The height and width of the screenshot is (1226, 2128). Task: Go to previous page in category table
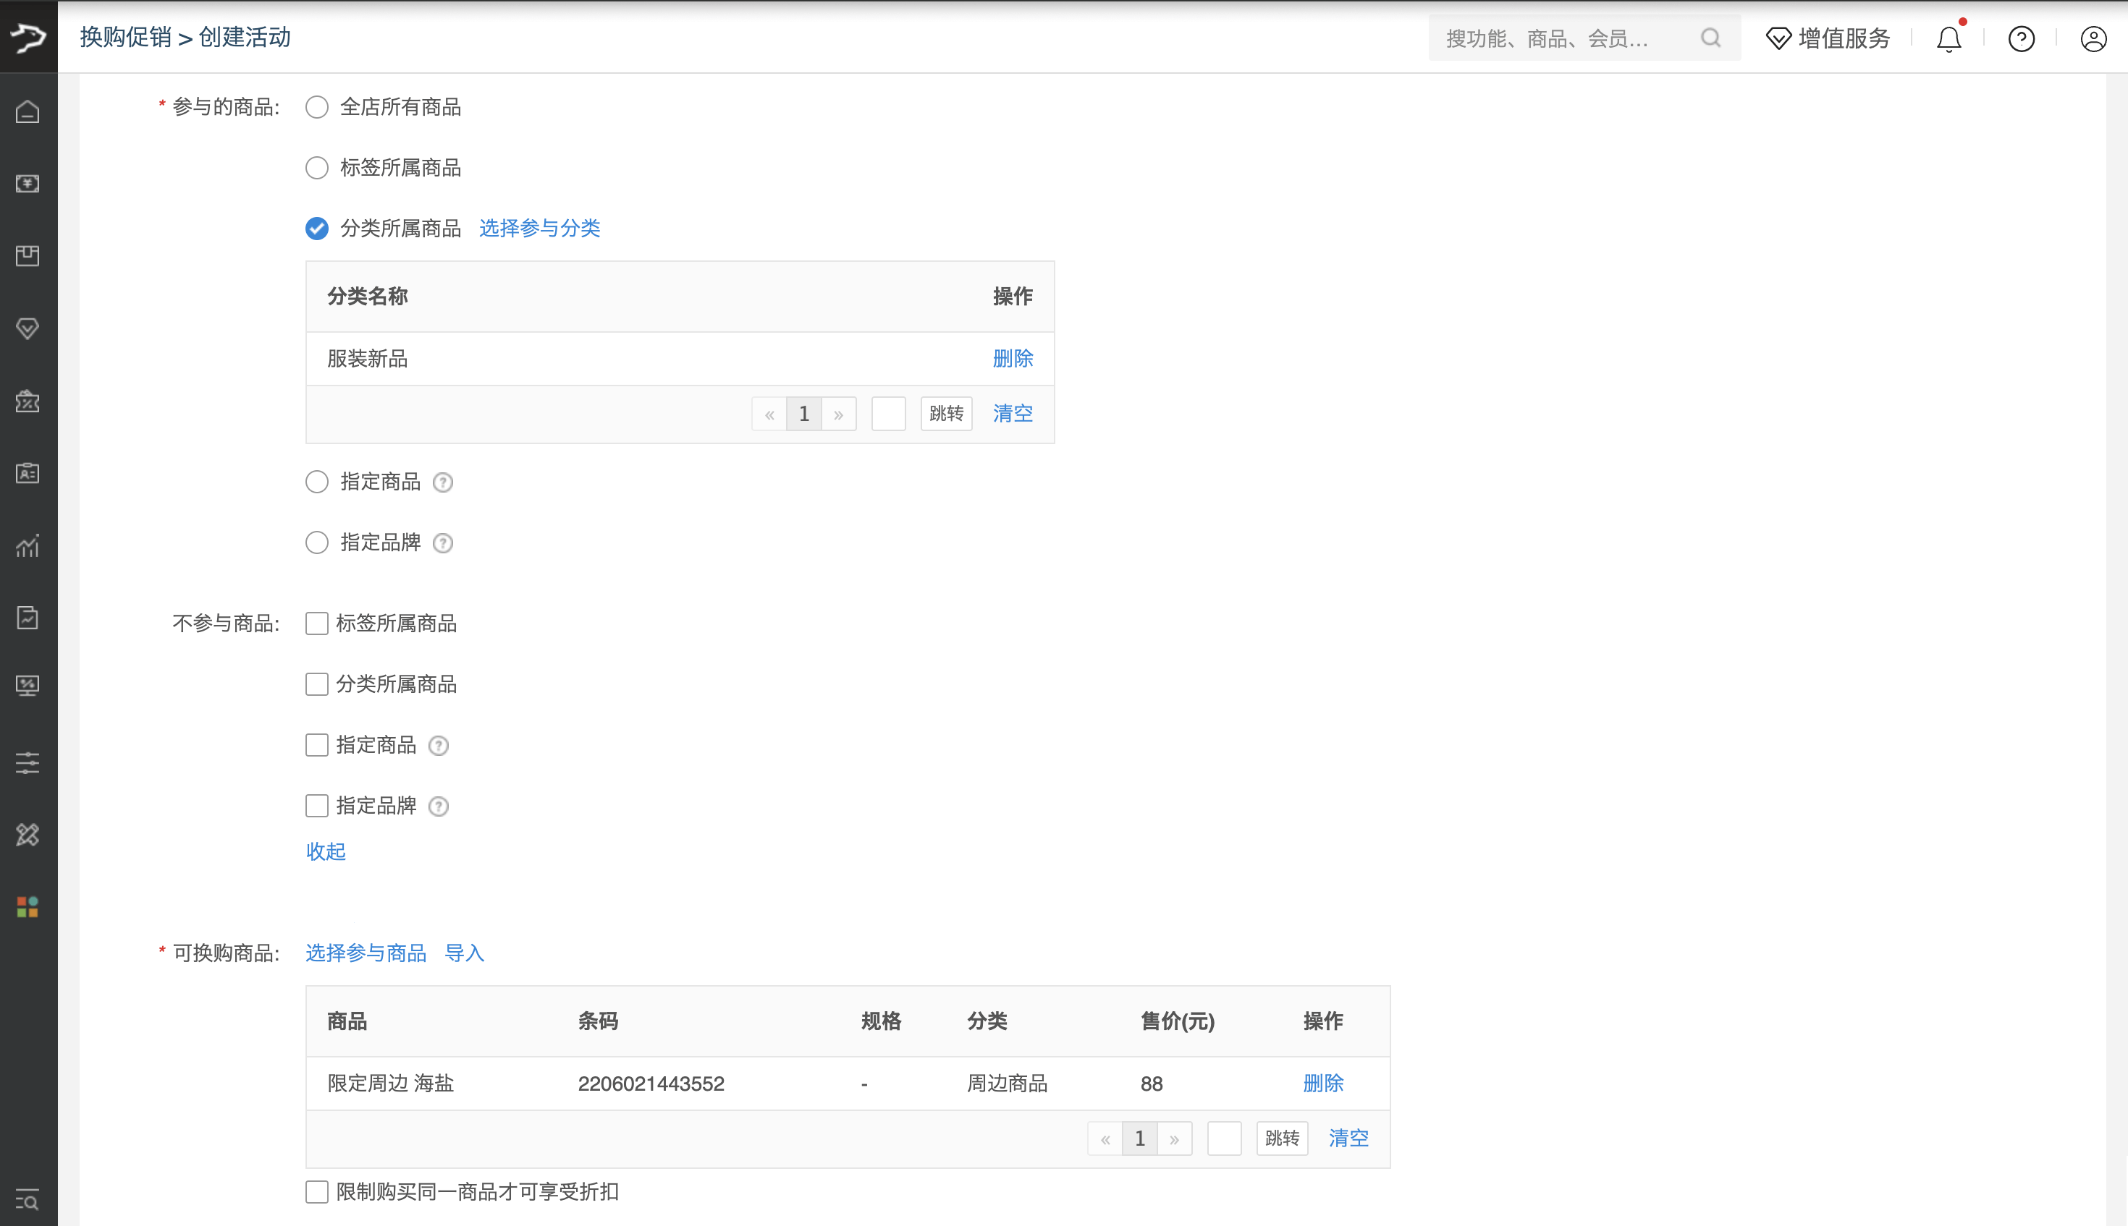tap(769, 414)
